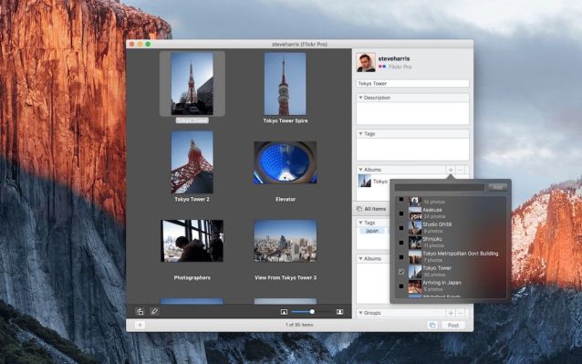Click the large thumbnail size icon
This screenshot has width=582, height=364.
[x=339, y=312]
